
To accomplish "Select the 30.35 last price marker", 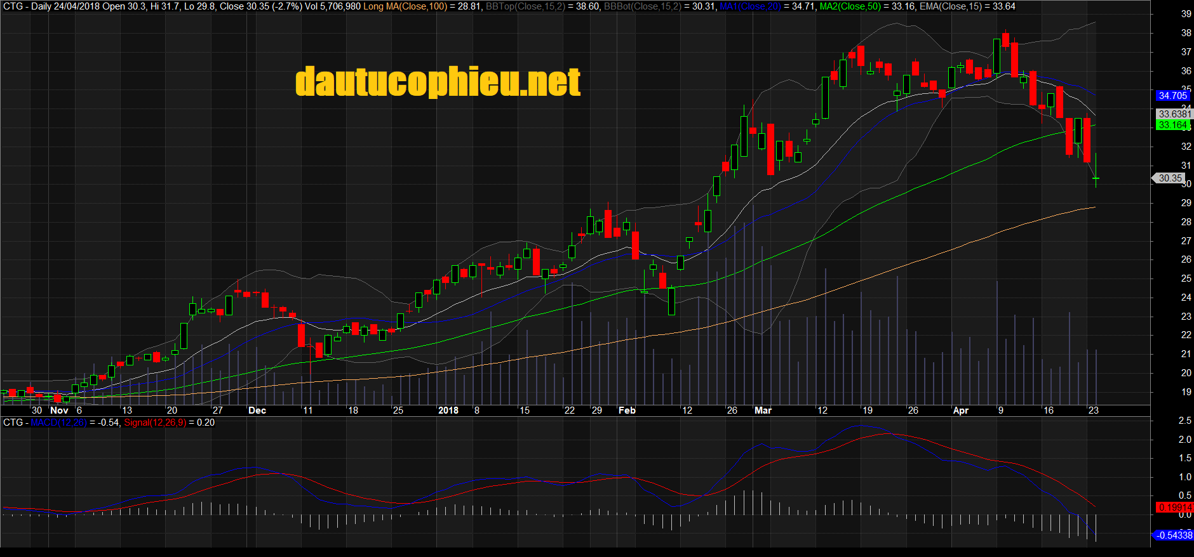I will point(1169,178).
